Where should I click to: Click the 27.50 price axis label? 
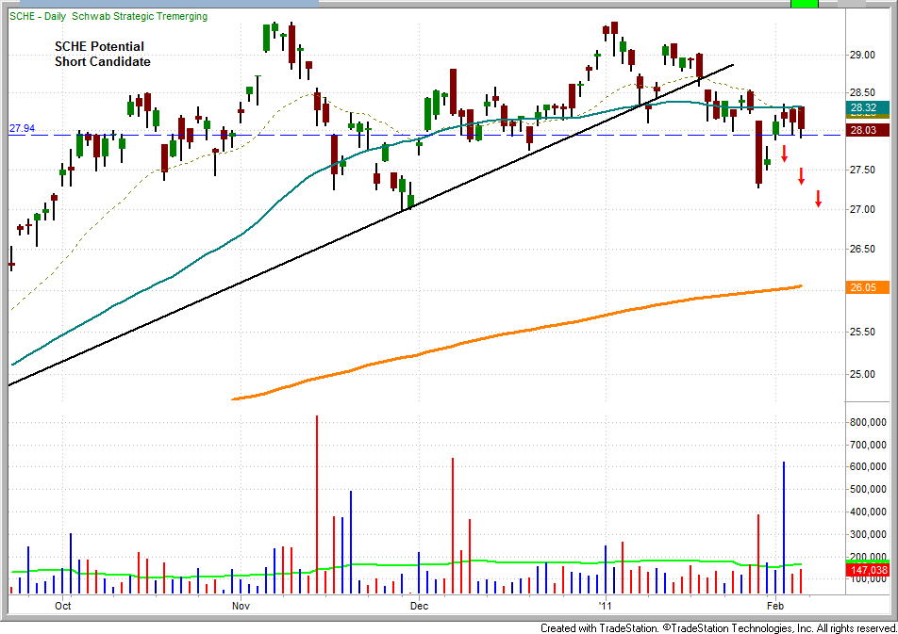pyautogui.click(x=862, y=170)
